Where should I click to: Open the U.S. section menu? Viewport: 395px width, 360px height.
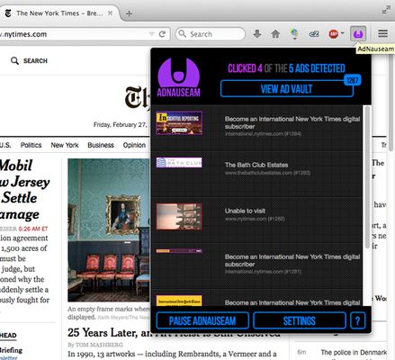pyautogui.click(x=5, y=145)
